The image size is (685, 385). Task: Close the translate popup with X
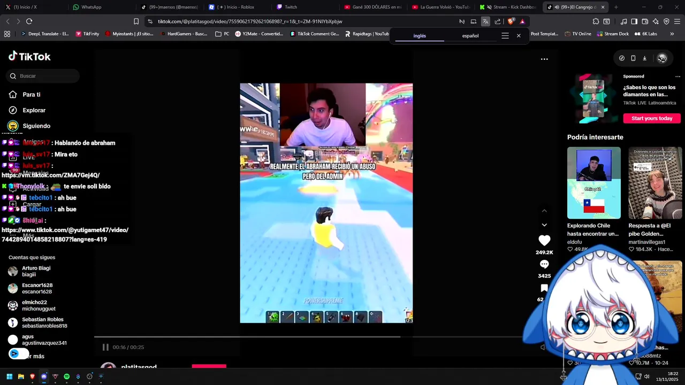pyautogui.click(x=519, y=36)
